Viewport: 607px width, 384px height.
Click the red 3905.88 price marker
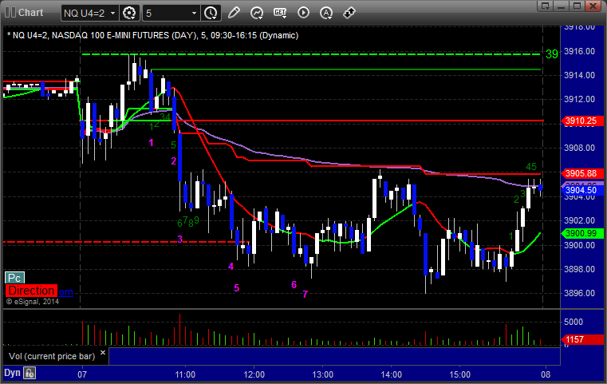(x=582, y=173)
